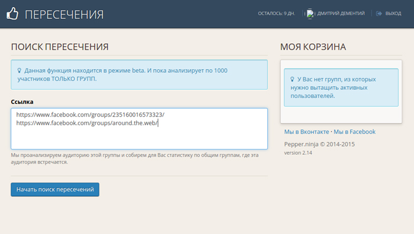This screenshot has height=234, width=414.
Task: Open the Мы в Facebook link
Action: [355, 132]
